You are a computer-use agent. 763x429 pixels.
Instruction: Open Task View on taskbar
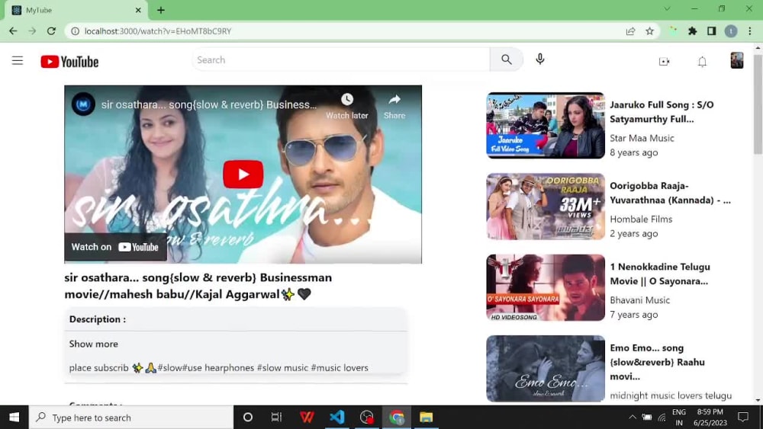pyautogui.click(x=276, y=418)
